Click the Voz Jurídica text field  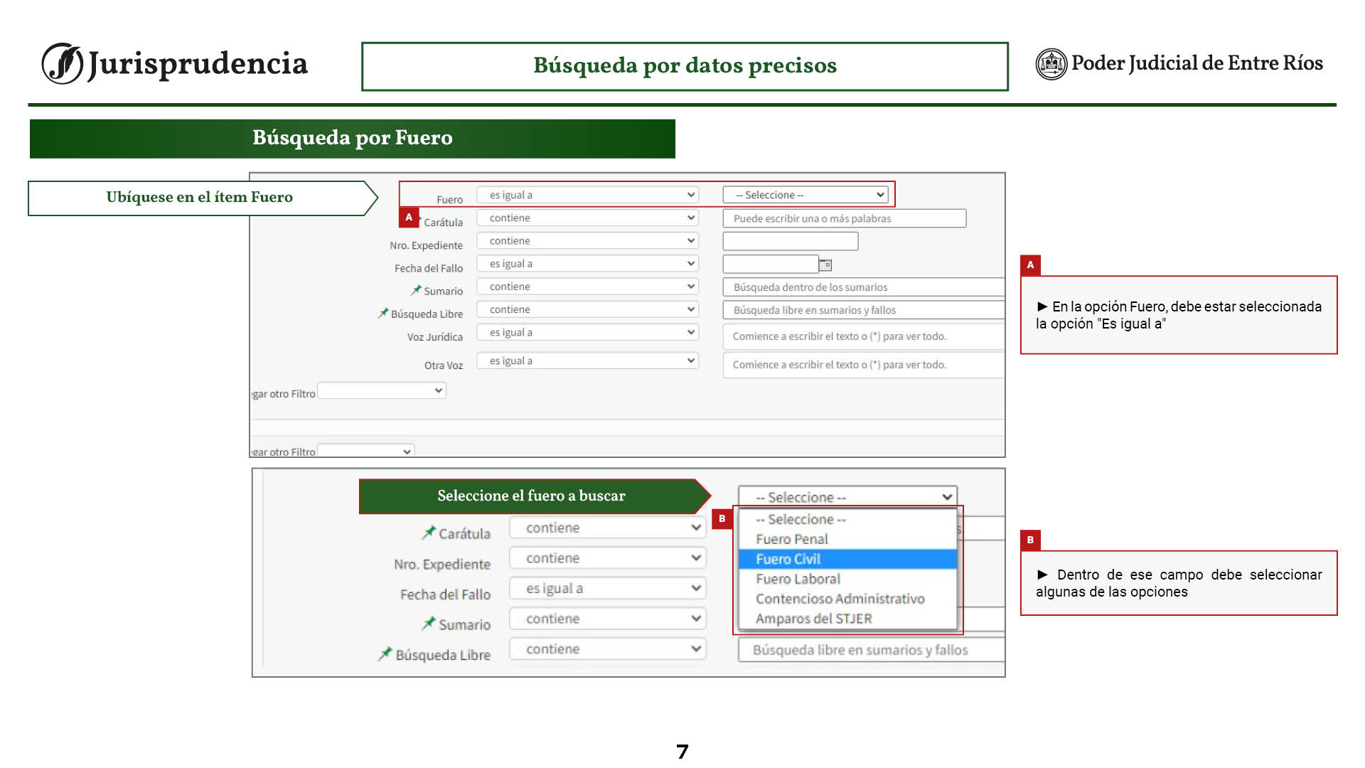pyautogui.click(x=864, y=336)
